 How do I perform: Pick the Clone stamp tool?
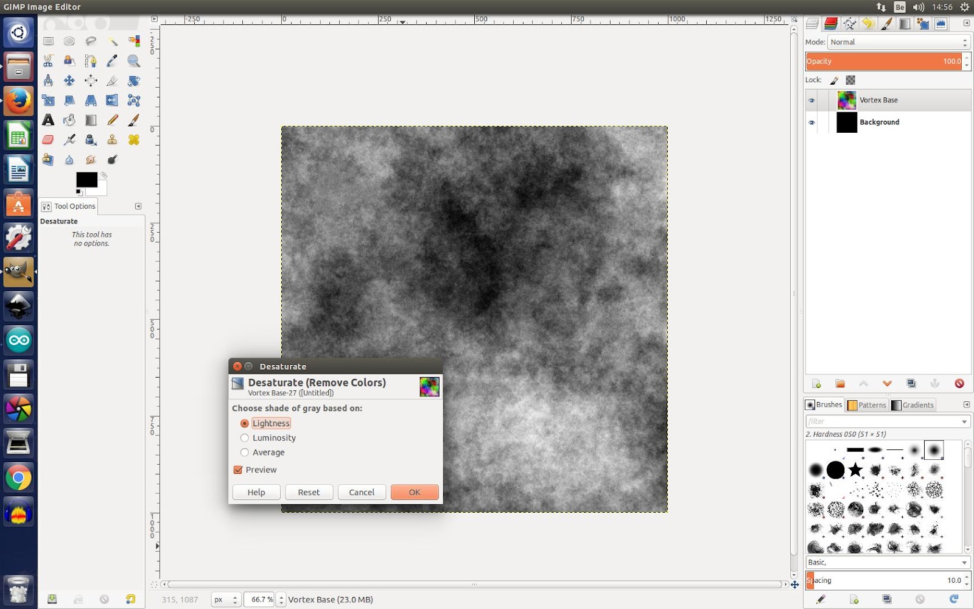point(111,139)
